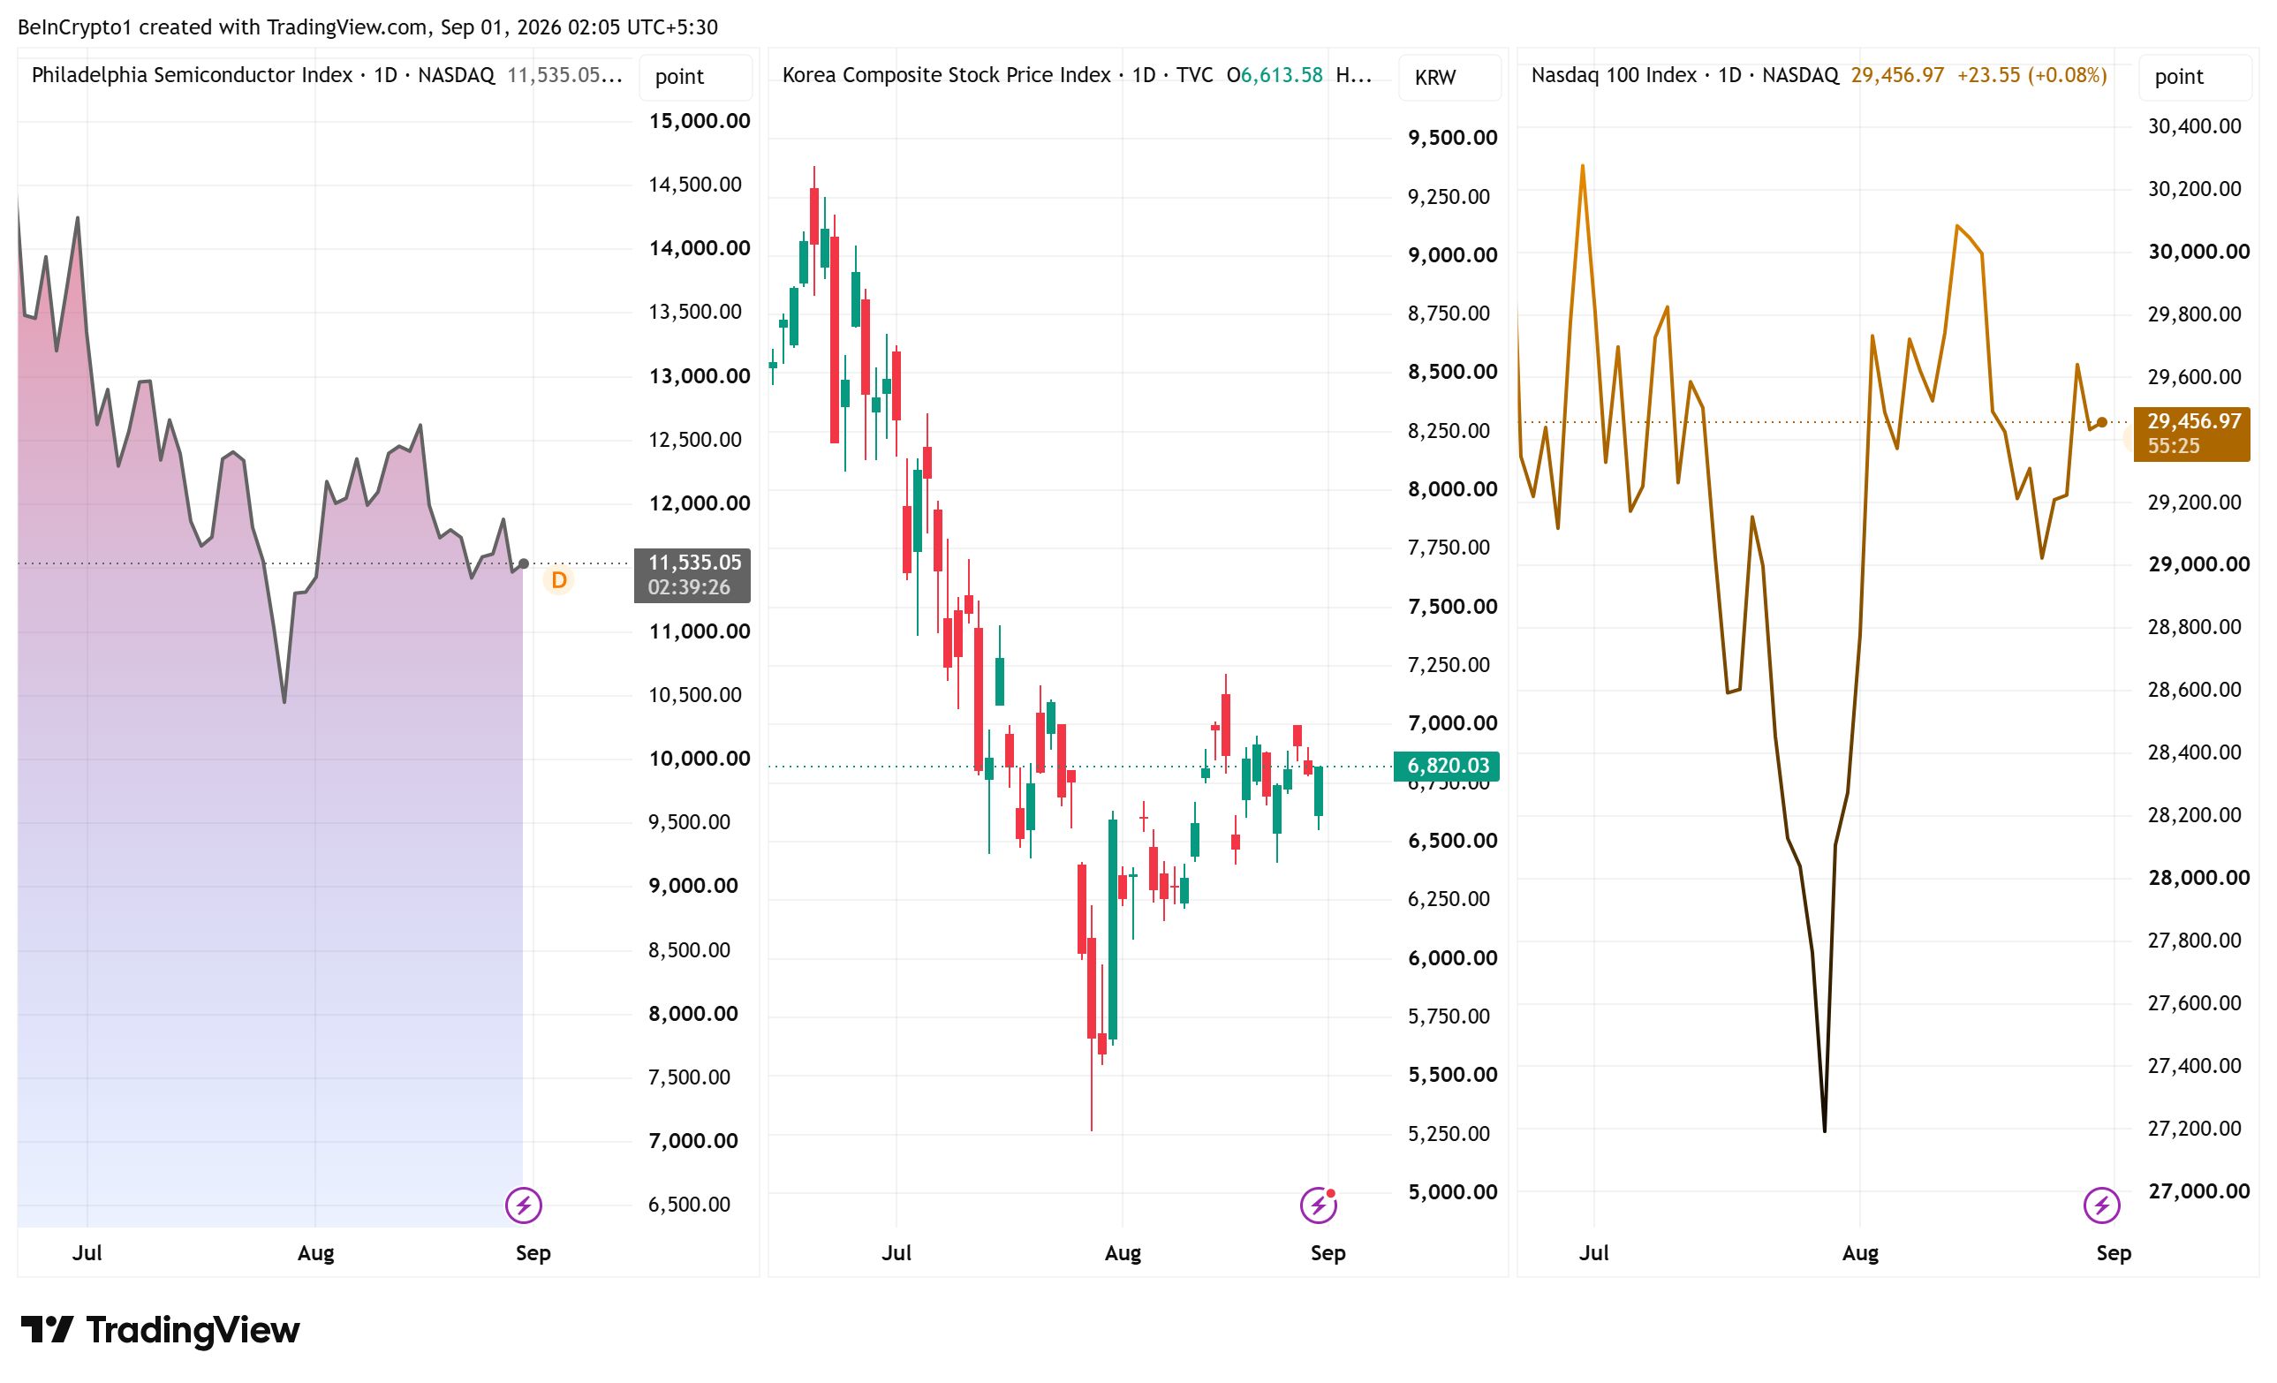The image size is (2277, 1383).
Task: Click the 30,400.00 axis label on Nasdaq chart
Action: (x=2194, y=126)
